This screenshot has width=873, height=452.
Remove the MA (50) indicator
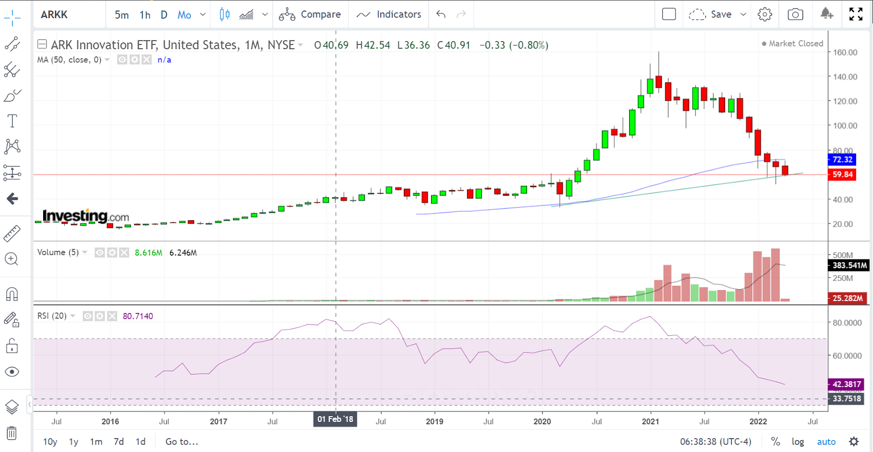point(147,60)
